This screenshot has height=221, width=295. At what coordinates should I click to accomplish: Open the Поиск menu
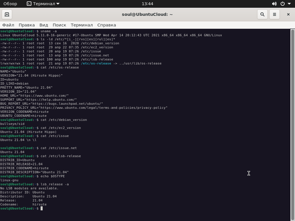(59, 25)
